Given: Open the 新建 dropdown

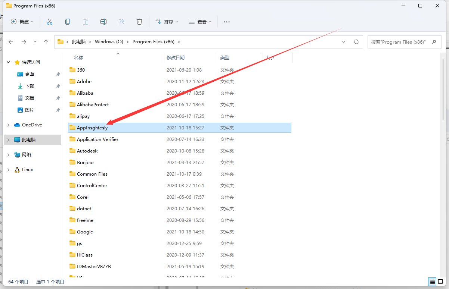Looking at the screenshot, I should pyautogui.click(x=22, y=22).
